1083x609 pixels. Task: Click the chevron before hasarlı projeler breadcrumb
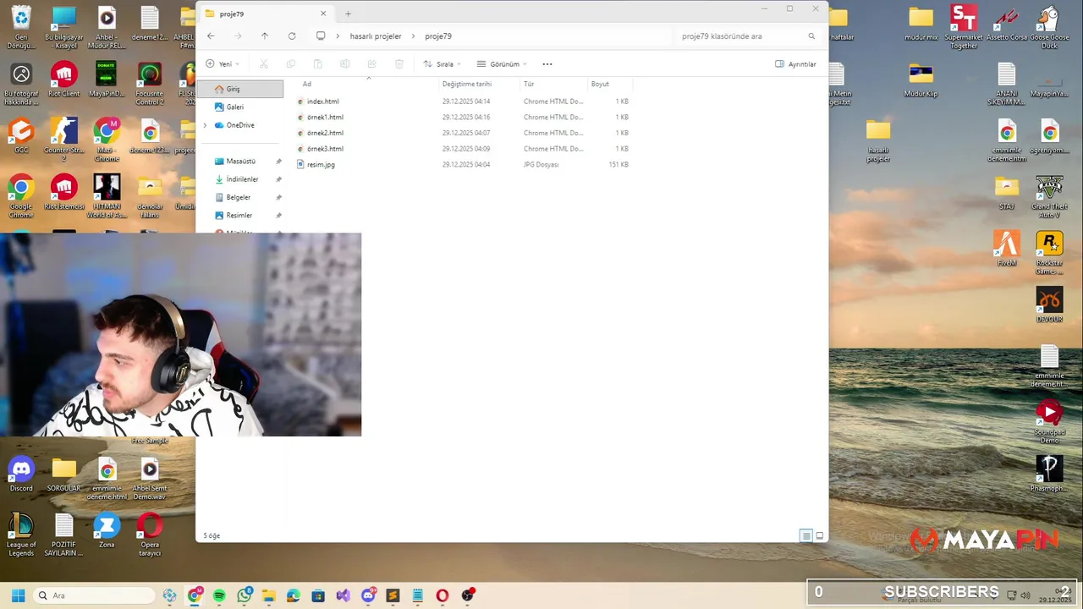[338, 36]
